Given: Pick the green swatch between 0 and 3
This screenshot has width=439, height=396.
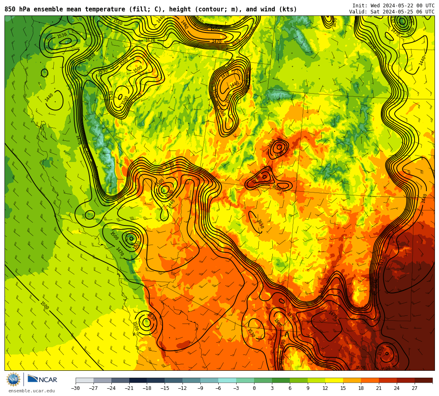Looking at the screenshot, I should tap(263, 380).
